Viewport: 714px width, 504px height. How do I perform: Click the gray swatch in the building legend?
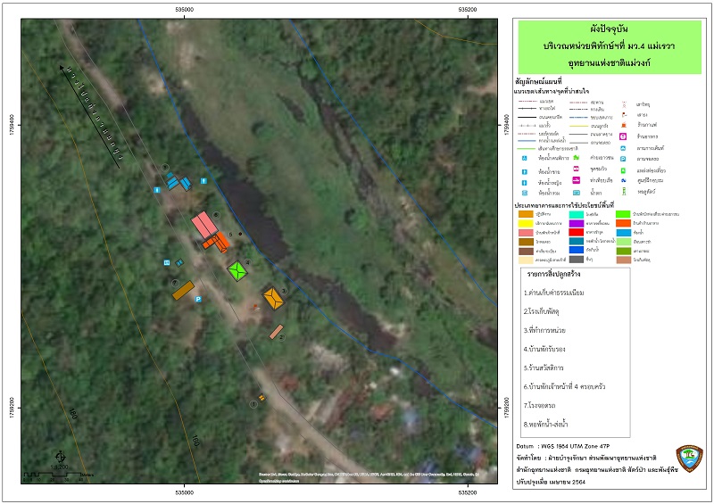pyautogui.click(x=577, y=259)
